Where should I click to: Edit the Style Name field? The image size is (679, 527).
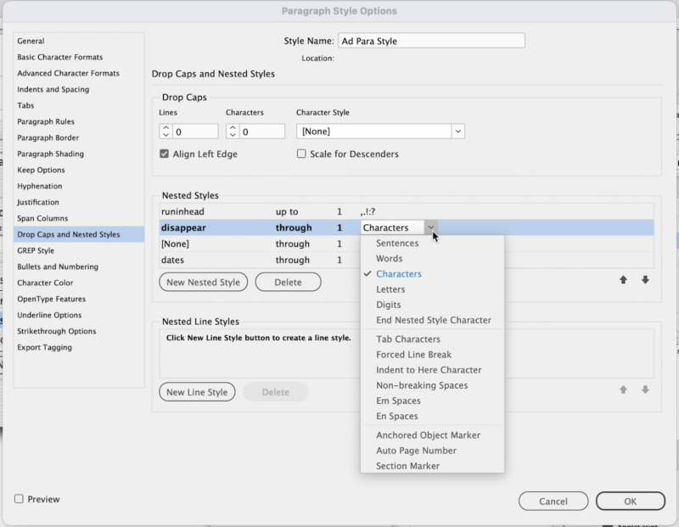tap(431, 41)
